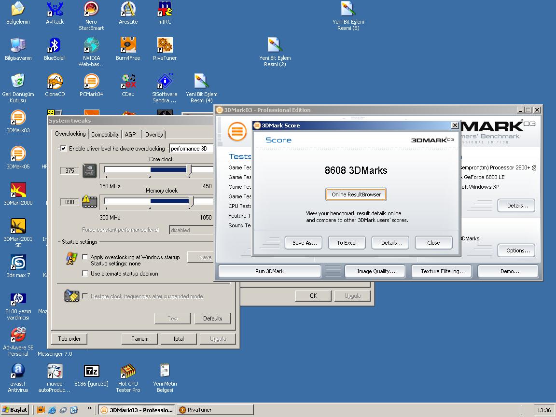Check Use alternate startup daemon

(x=85, y=274)
